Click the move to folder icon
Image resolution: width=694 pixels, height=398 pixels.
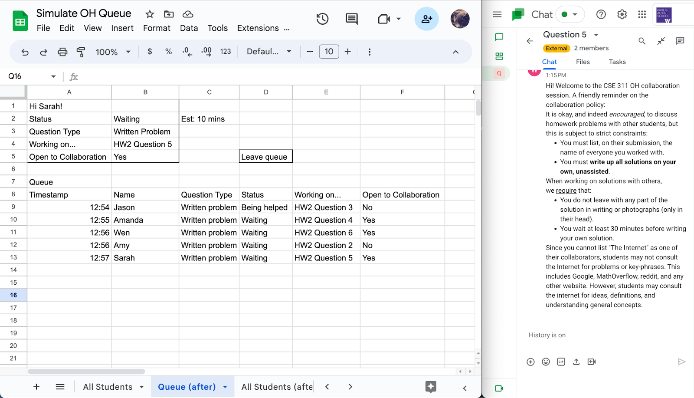pos(169,14)
